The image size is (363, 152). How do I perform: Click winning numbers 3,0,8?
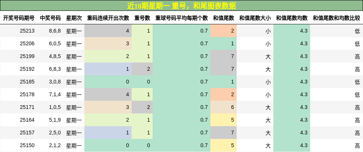(55, 82)
